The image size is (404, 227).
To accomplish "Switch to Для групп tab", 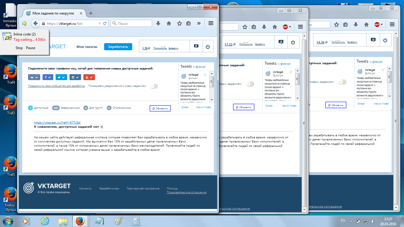I will [93, 108].
